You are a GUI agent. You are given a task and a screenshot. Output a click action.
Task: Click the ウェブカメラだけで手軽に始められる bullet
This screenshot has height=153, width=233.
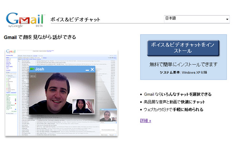pyautogui.click(x=173, y=110)
